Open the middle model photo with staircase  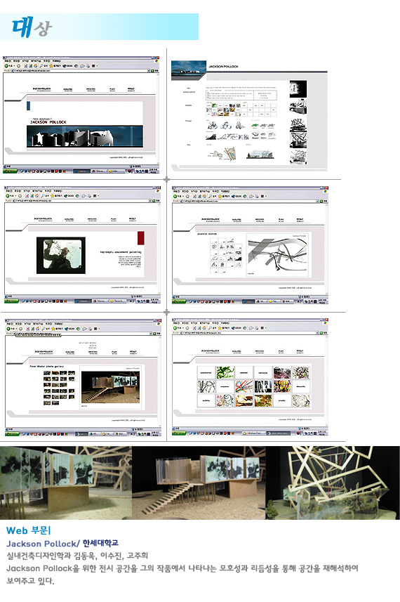click(199, 483)
